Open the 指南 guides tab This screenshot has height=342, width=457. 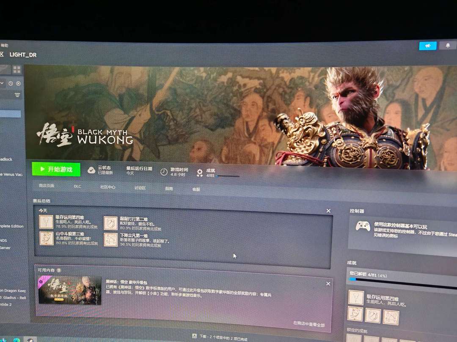pos(169,188)
